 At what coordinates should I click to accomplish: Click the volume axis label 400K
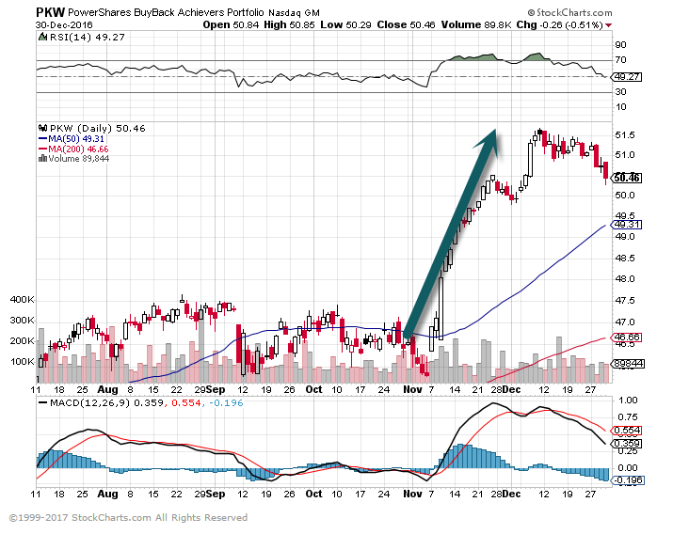point(22,300)
